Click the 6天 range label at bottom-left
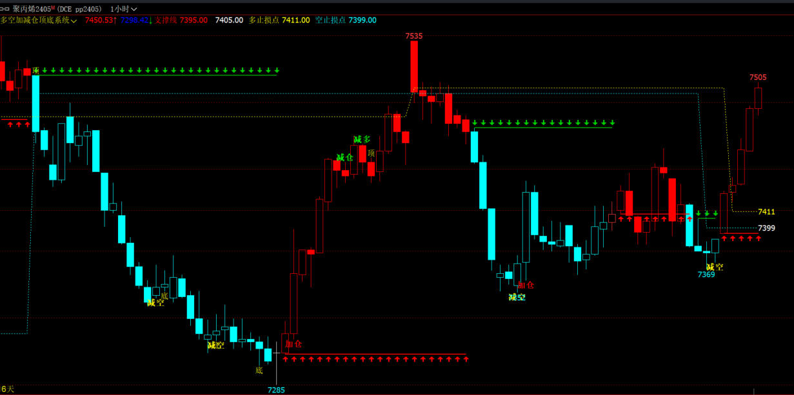Viewport: 794px width, 395px height. (x=7, y=389)
